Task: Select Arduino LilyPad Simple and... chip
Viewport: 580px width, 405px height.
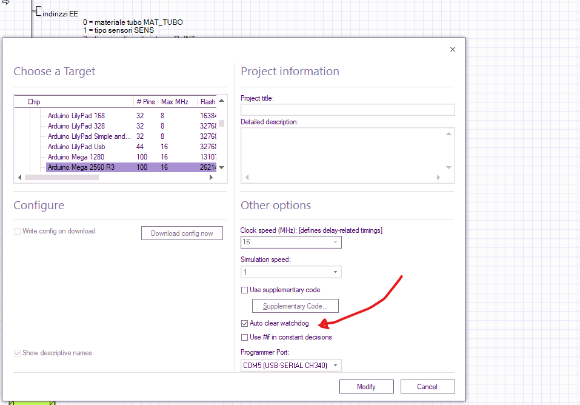Action: pyautogui.click(x=89, y=136)
